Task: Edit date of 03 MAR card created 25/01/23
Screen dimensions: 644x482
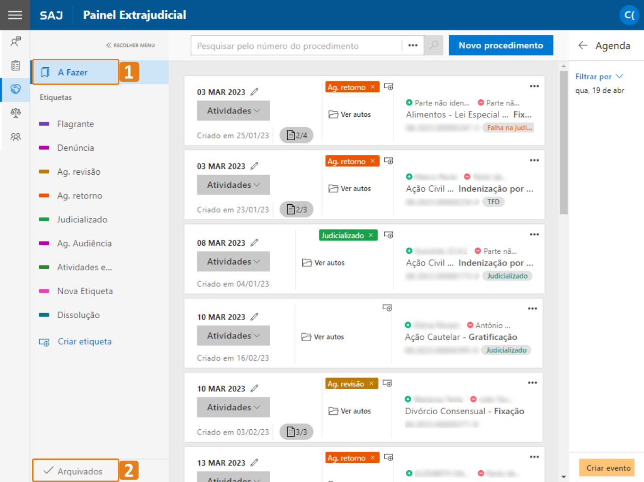Action: pos(255,92)
